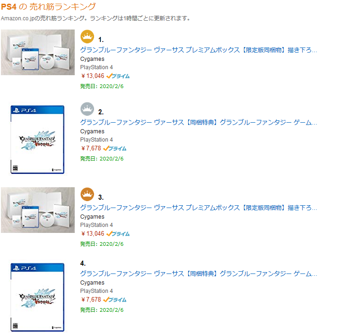The width and height of the screenshot is (337, 333).
Task: Open the rank 1 Premium Box title link
Action: [199, 50]
